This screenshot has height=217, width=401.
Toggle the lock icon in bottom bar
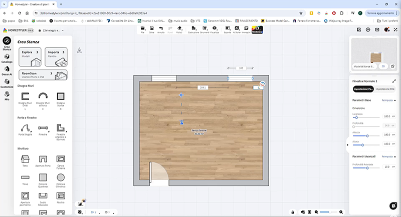tap(293, 212)
